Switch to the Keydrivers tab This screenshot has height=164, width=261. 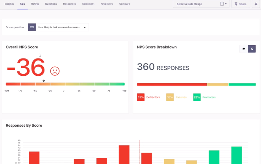pos(107,4)
